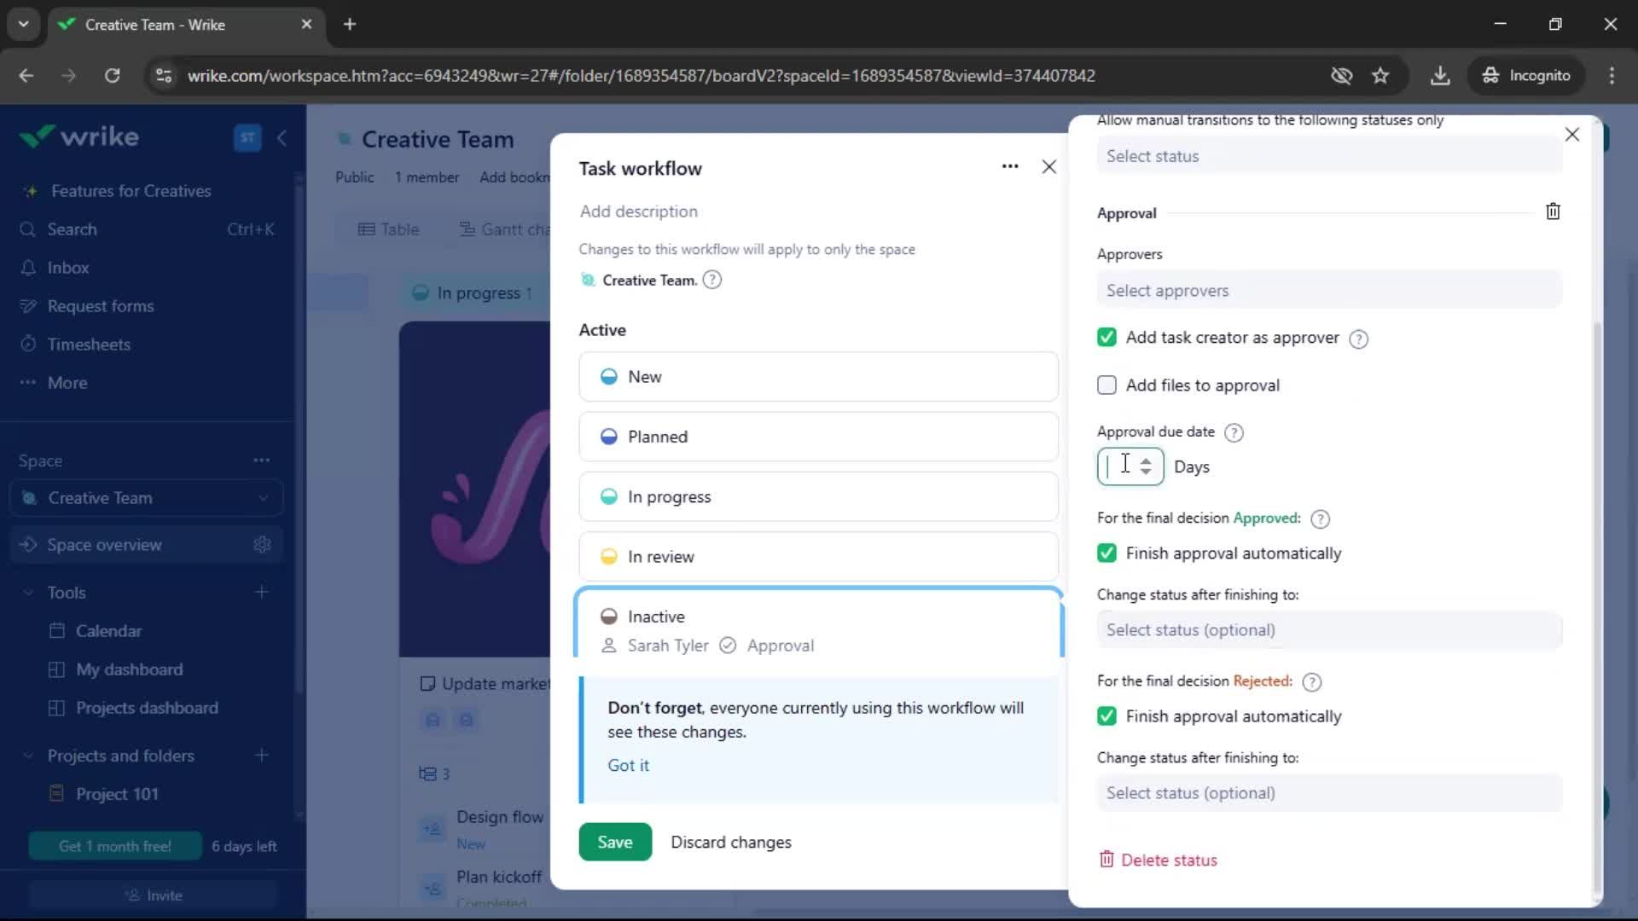Open Select status dropdown for manual transitions

point(1329,156)
